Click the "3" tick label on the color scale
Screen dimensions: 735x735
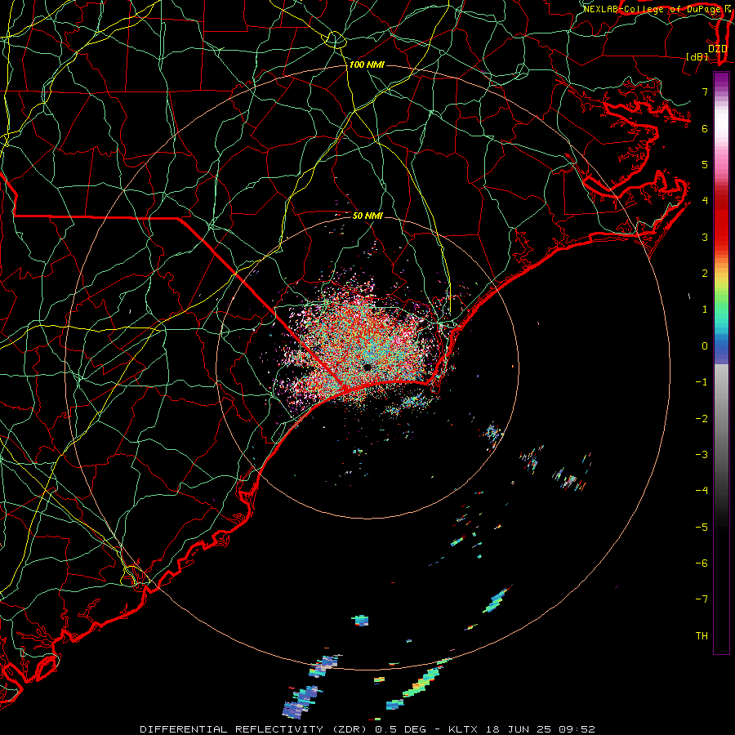[x=705, y=237]
